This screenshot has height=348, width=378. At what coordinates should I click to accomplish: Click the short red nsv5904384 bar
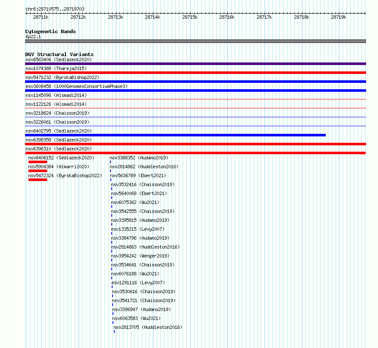(38, 171)
